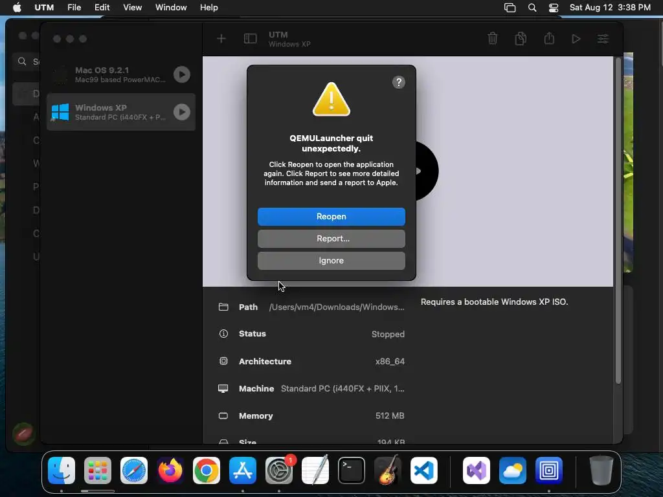Image resolution: width=663 pixels, height=497 pixels.
Task: Click the trash icon to delete VM
Action: pos(493,38)
